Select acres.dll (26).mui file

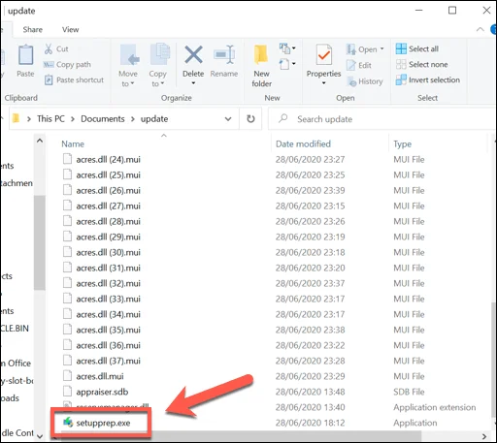(x=109, y=190)
